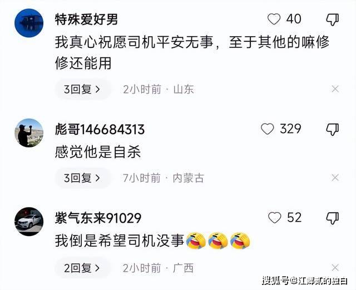
Task: Dislike the comment by 特殊爱好男
Action: [333, 19]
